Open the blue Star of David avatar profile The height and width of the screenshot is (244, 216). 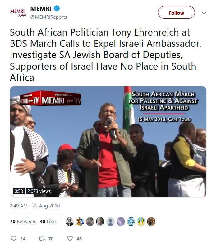tap(131, 221)
